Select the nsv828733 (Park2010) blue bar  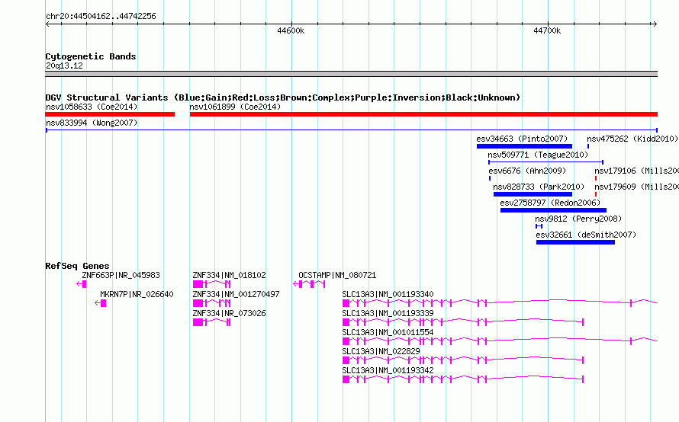click(533, 194)
